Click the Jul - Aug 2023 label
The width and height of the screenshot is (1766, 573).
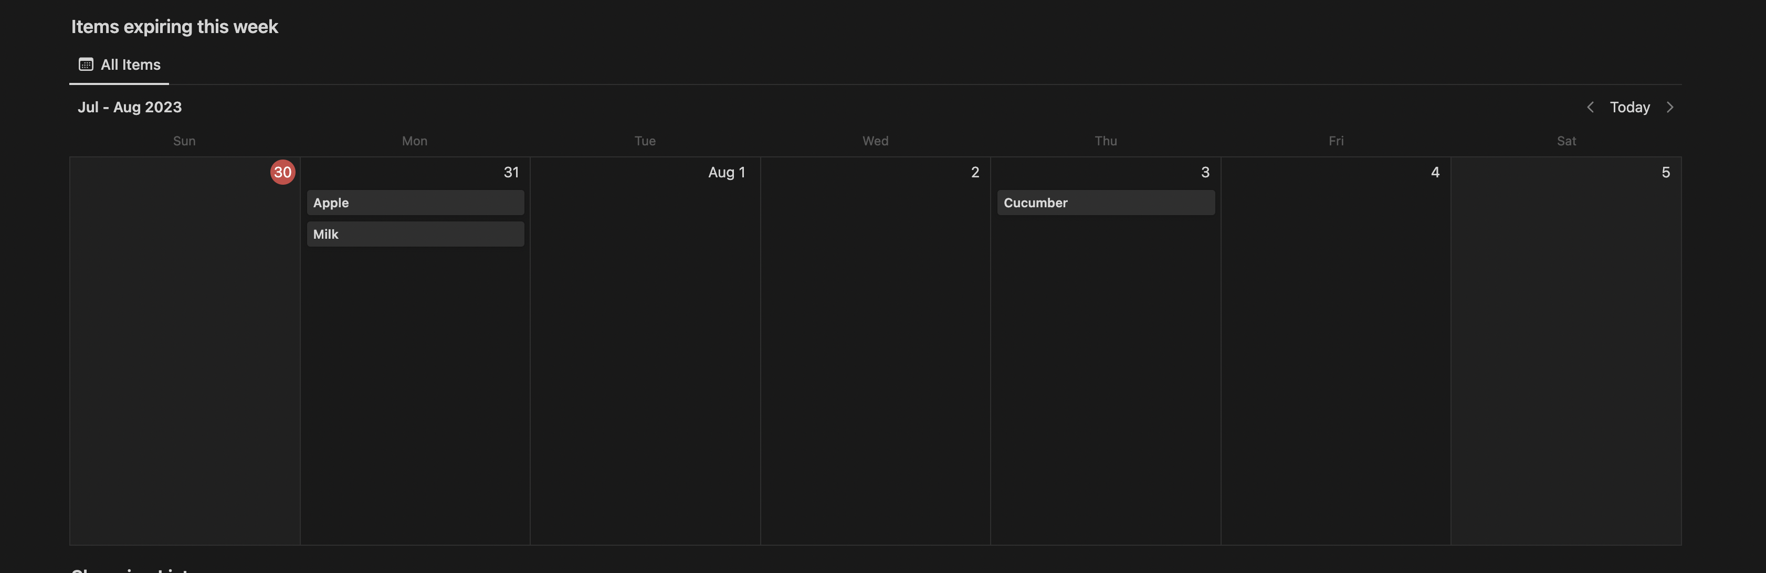tap(130, 107)
